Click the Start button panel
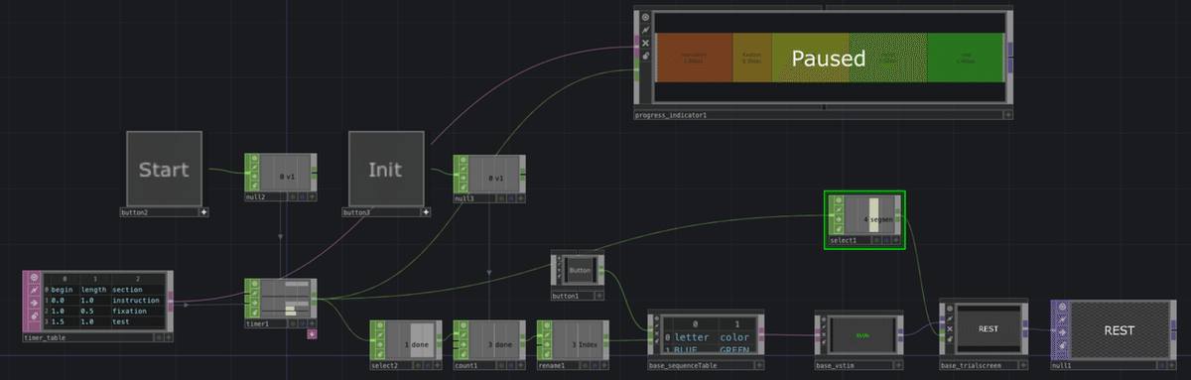Viewport: 1191px width, 380px height. coord(164,170)
